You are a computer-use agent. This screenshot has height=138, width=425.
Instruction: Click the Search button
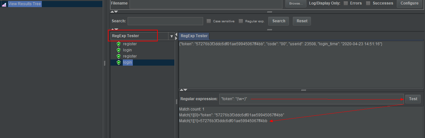click(x=279, y=21)
